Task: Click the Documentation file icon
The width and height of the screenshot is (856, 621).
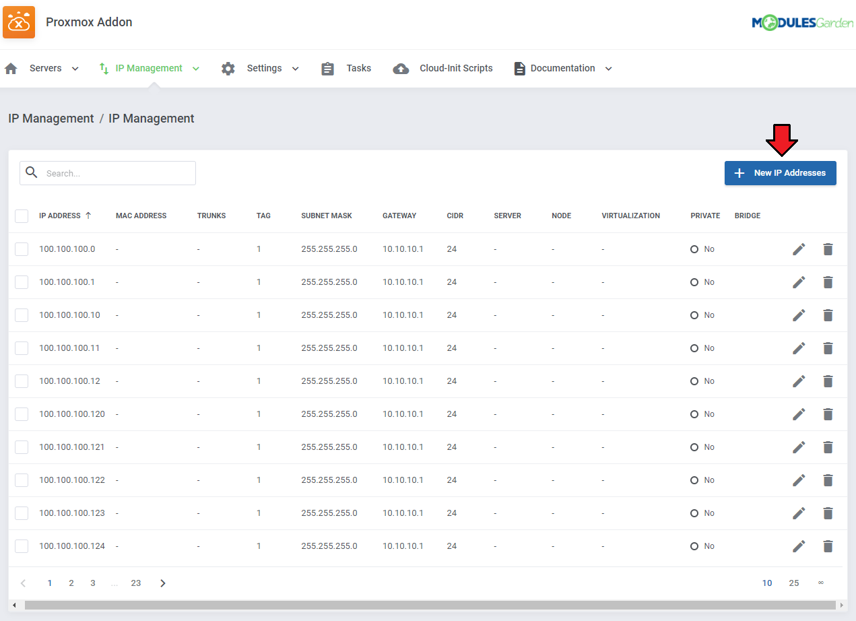Action: (519, 69)
